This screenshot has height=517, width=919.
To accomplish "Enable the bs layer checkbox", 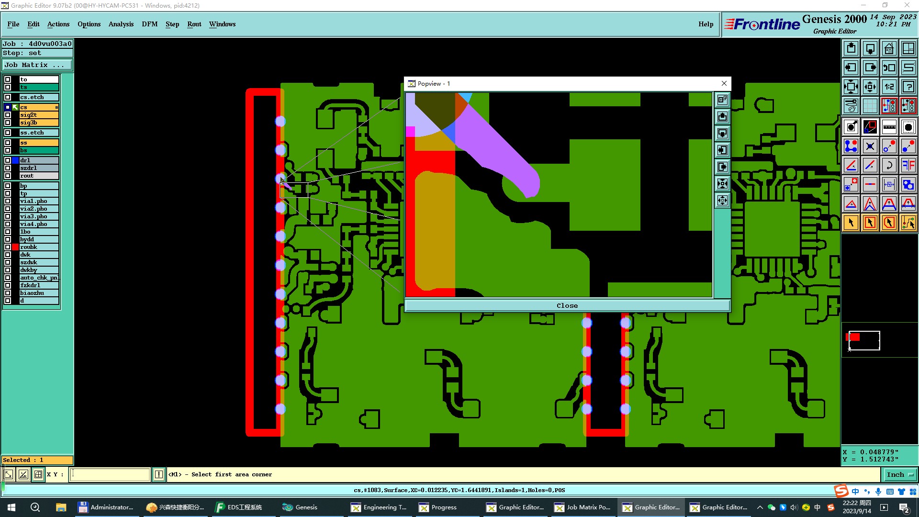I will [x=8, y=150].
